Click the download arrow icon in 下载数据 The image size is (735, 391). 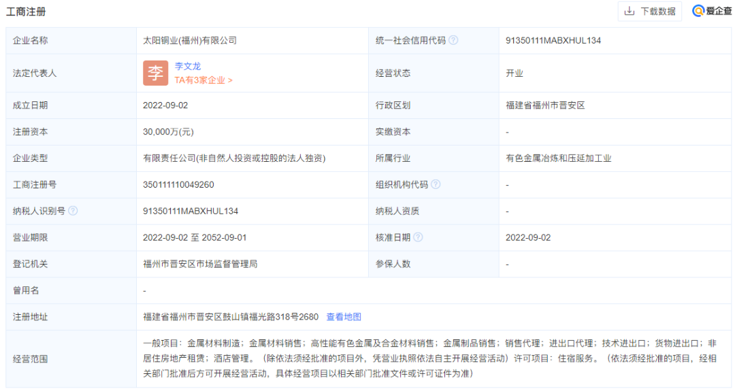point(630,12)
